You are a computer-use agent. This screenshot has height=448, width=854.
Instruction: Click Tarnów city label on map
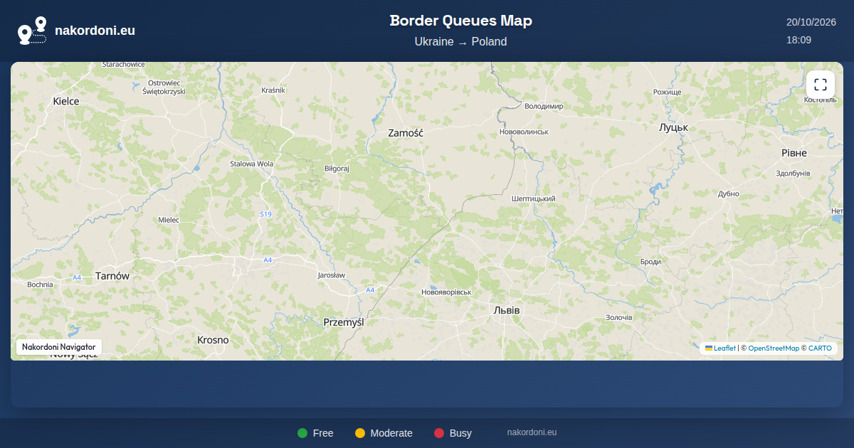click(x=112, y=276)
